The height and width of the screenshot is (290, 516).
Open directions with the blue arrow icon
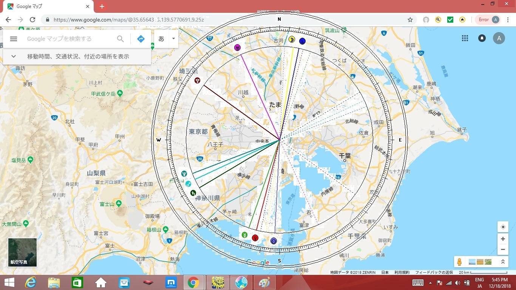(x=141, y=39)
